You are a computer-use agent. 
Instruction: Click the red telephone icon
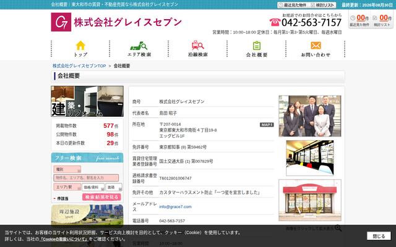275,22
